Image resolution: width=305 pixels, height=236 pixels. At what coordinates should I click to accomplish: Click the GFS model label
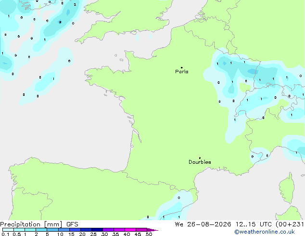click(x=72, y=224)
